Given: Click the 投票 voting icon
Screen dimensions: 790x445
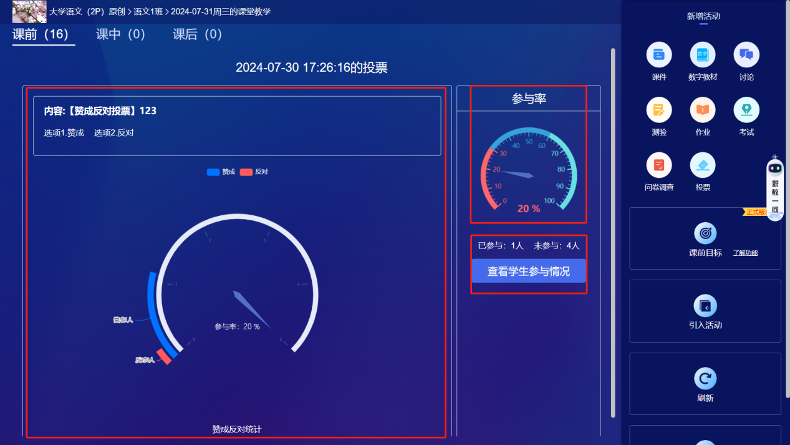Looking at the screenshot, I should point(703,165).
